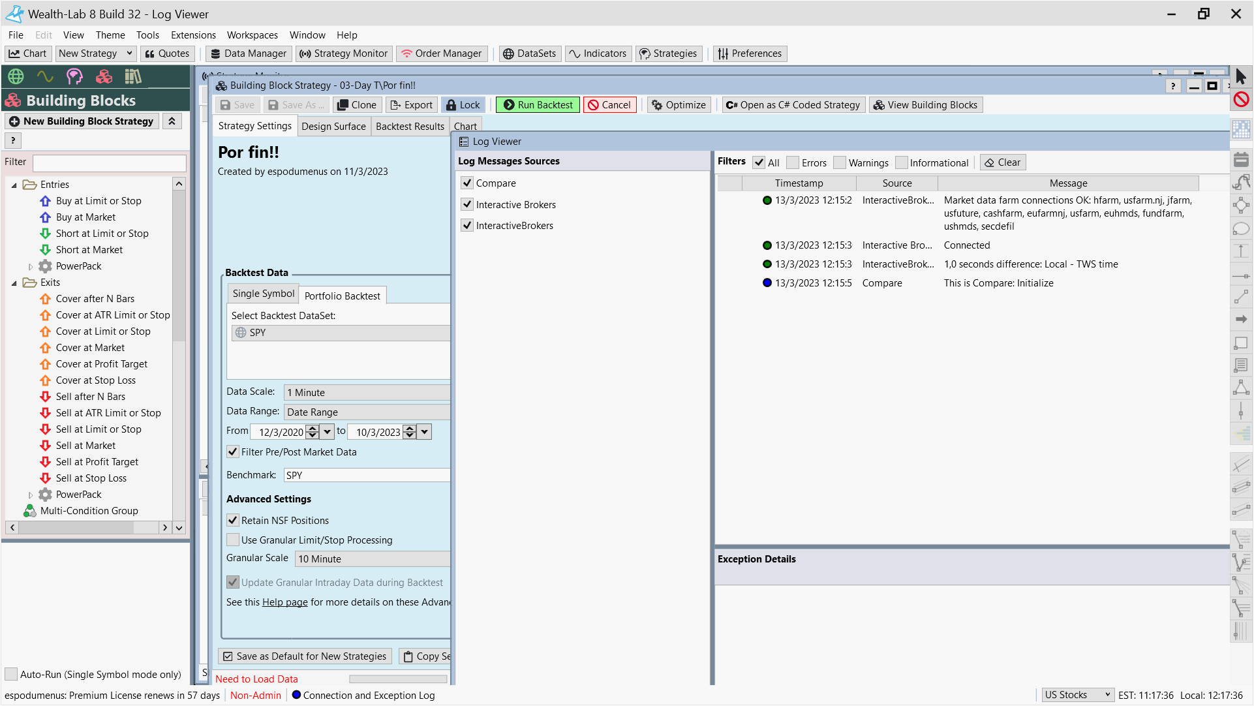The height and width of the screenshot is (706, 1254).
Task: Collapse the Entries tree folder
Action: [x=14, y=185]
